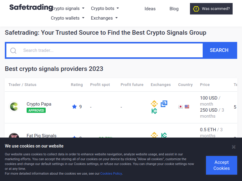The height and width of the screenshot is (181, 242).
Task: Click the United States flag icon
Action: coord(187,106)
